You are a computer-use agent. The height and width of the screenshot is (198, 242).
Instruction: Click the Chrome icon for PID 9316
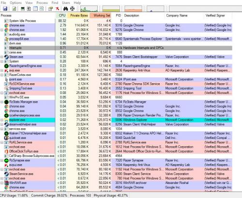point(6,26)
